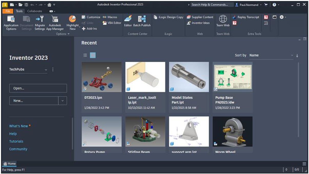Start Batch Publish in Content Center

(142, 21)
